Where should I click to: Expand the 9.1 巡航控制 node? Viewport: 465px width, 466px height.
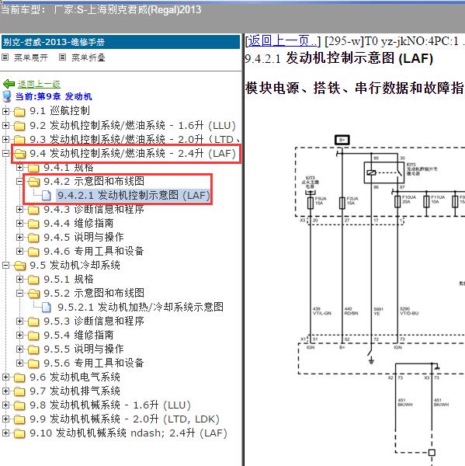pyautogui.click(x=5, y=111)
